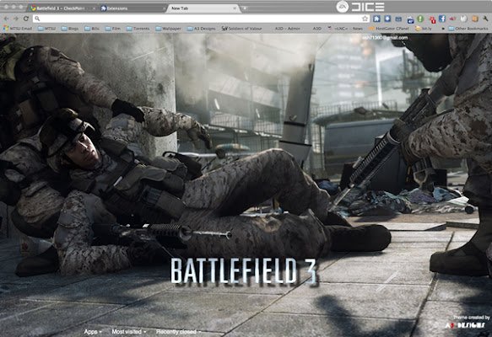Open the Bills bookmarks folder
The image size is (492, 337).
[x=92, y=29]
